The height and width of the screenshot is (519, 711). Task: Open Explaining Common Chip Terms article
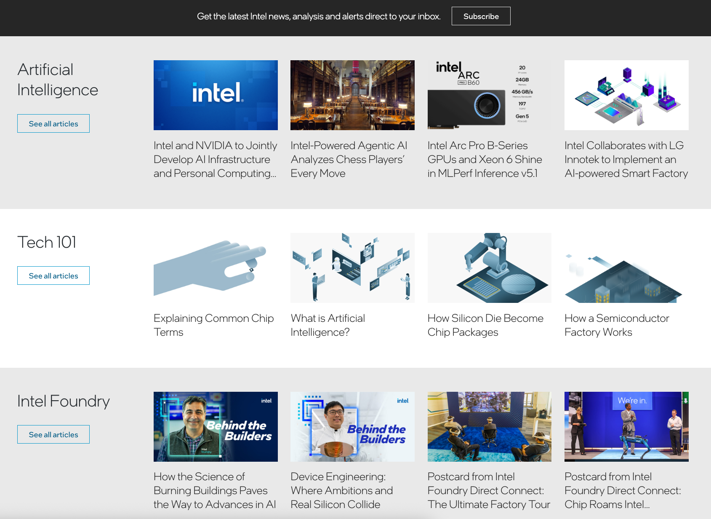click(x=213, y=325)
